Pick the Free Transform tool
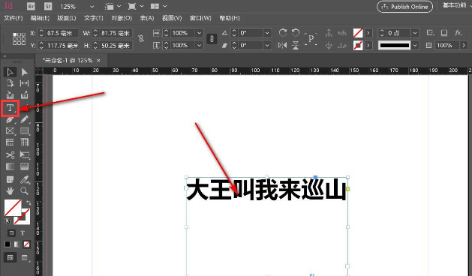The image size is (472, 276). (24, 155)
